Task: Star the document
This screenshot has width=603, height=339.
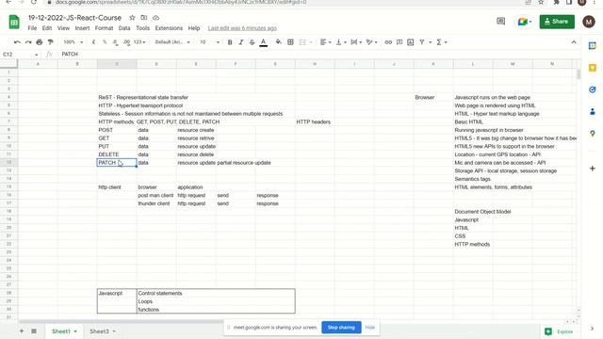Action: click(x=132, y=18)
